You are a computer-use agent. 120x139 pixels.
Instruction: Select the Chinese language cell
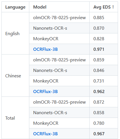(15, 76)
